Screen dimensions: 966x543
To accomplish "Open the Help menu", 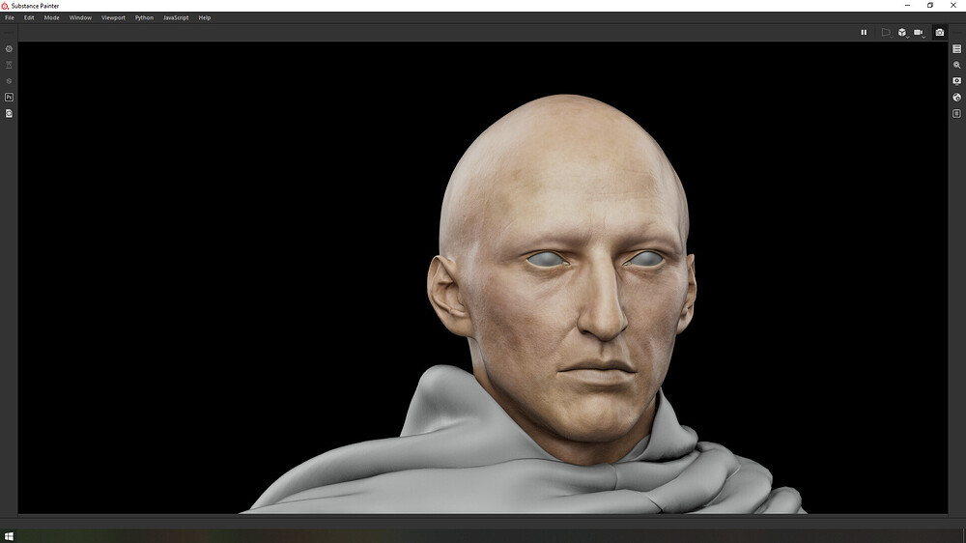I will (x=205, y=17).
